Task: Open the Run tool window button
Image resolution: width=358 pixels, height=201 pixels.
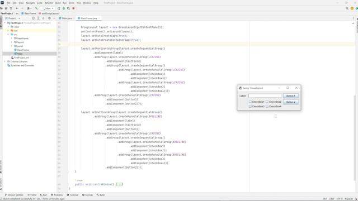Action: [x=44, y=195]
